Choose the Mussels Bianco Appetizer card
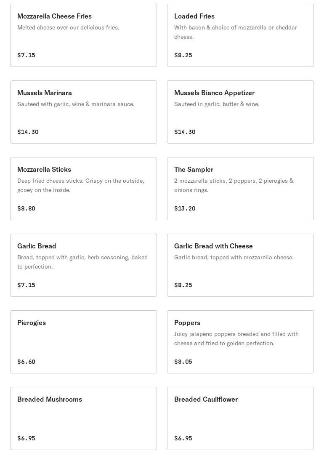324x461 pixels. (240, 112)
